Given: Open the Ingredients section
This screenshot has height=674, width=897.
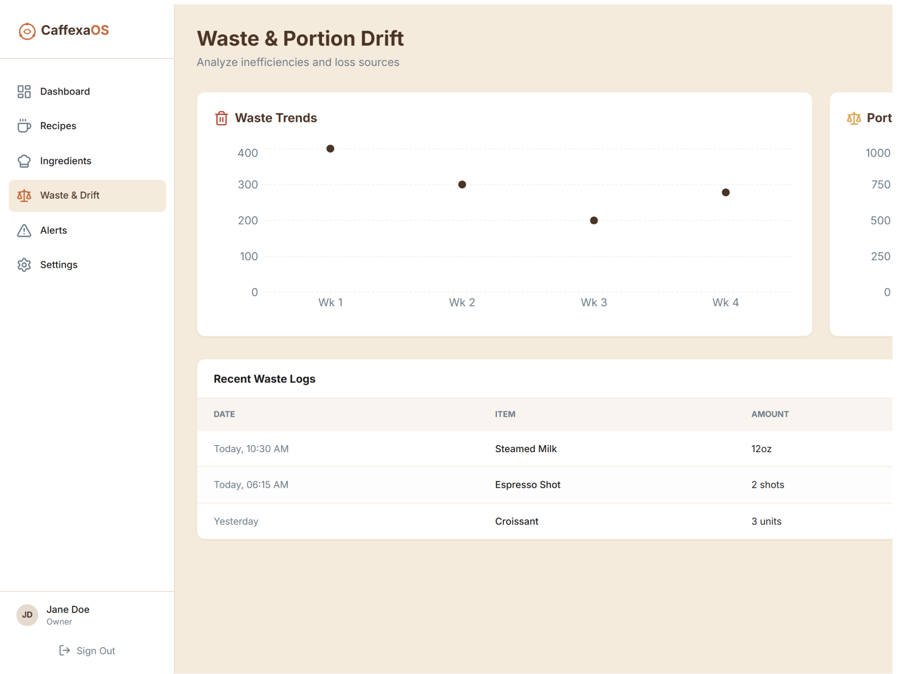Looking at the screenshot, I should pyautogui.click(x=66, y=161).
